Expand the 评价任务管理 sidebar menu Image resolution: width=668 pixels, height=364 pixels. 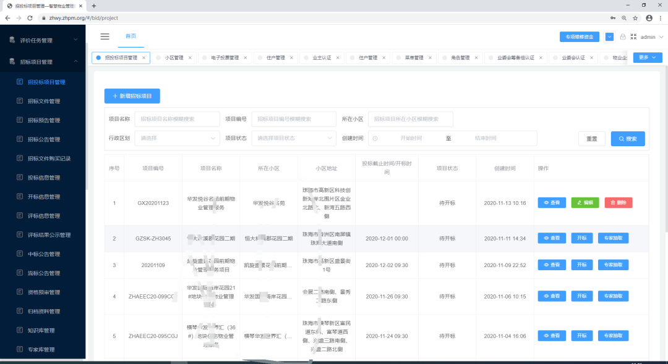[x=43, y=40]
